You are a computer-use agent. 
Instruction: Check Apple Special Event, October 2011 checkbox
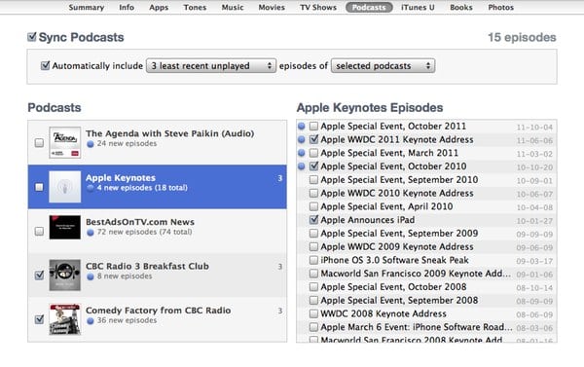click(x=313, y=126)
